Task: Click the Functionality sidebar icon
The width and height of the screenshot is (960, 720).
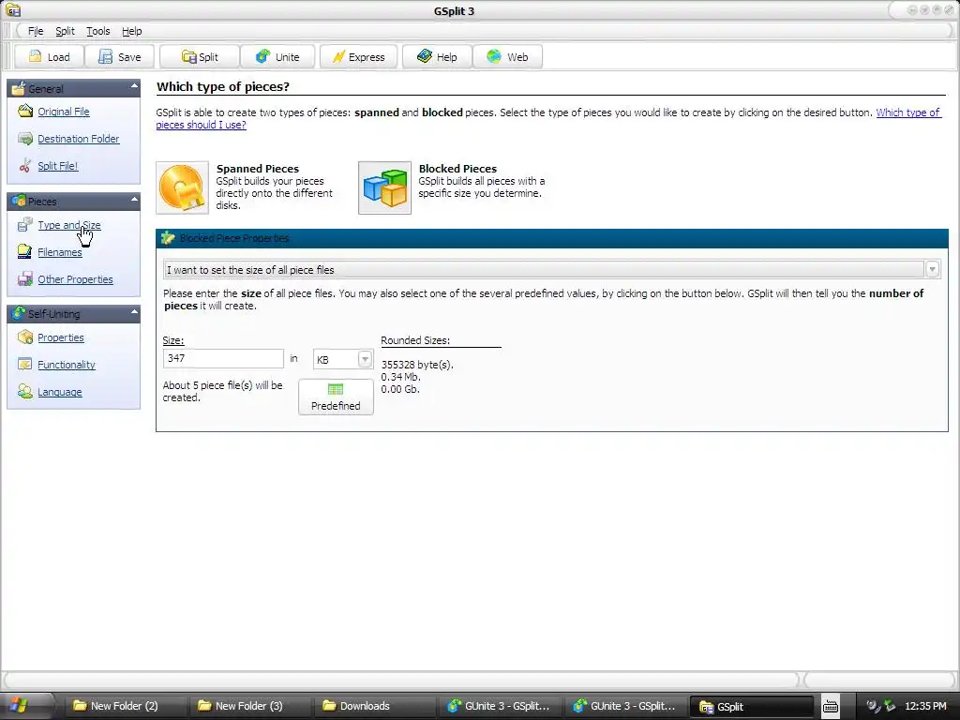Action: (25, 365)
